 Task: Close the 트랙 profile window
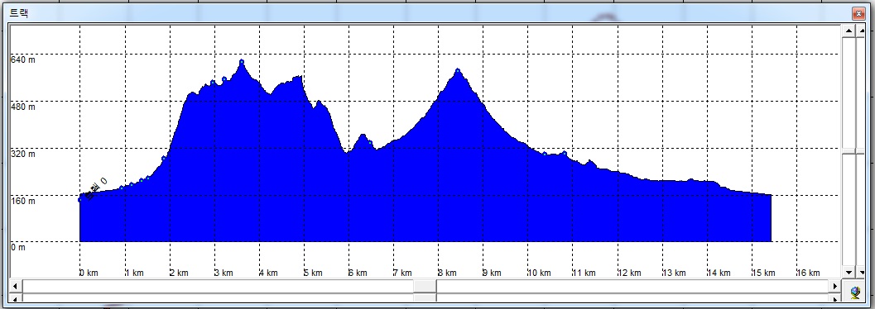coord(858,13)
